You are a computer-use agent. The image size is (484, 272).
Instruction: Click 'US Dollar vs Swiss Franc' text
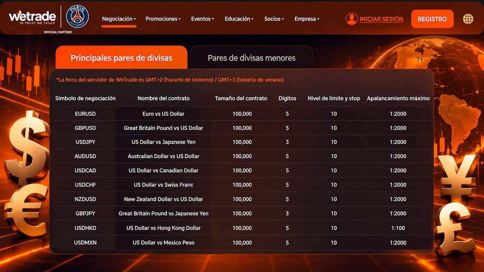[163, 185]
